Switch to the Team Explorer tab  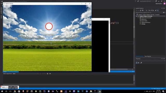pyautogui.click(x=148, y=56)
